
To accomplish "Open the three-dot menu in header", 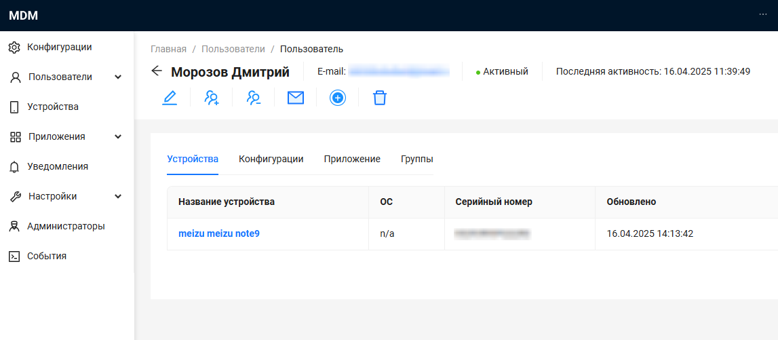I will [x=763, y=15].
